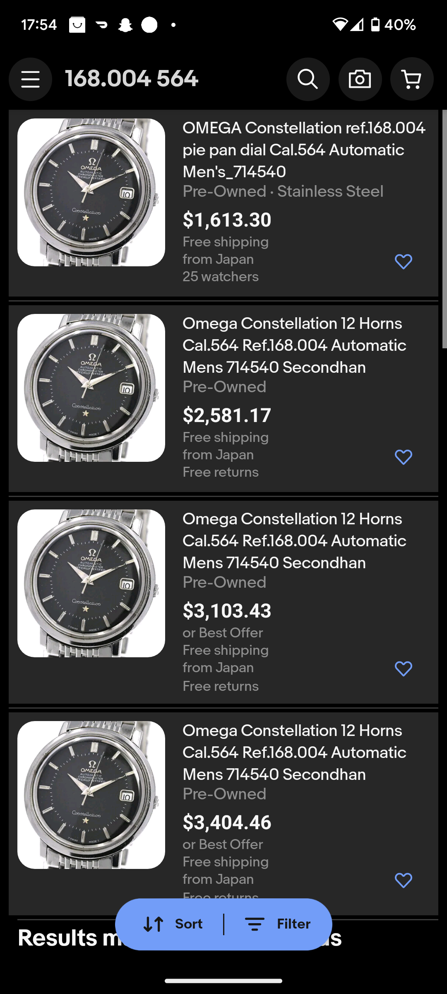Open the $3,103.43 12 Horns listing title
447x994 pixels.
coord(294,540)
